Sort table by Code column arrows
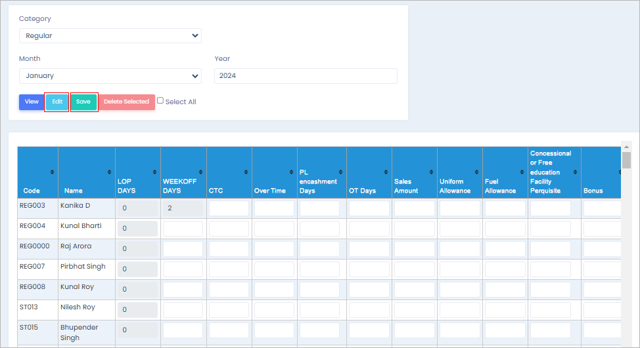640x348 pixels. (53, 172)
